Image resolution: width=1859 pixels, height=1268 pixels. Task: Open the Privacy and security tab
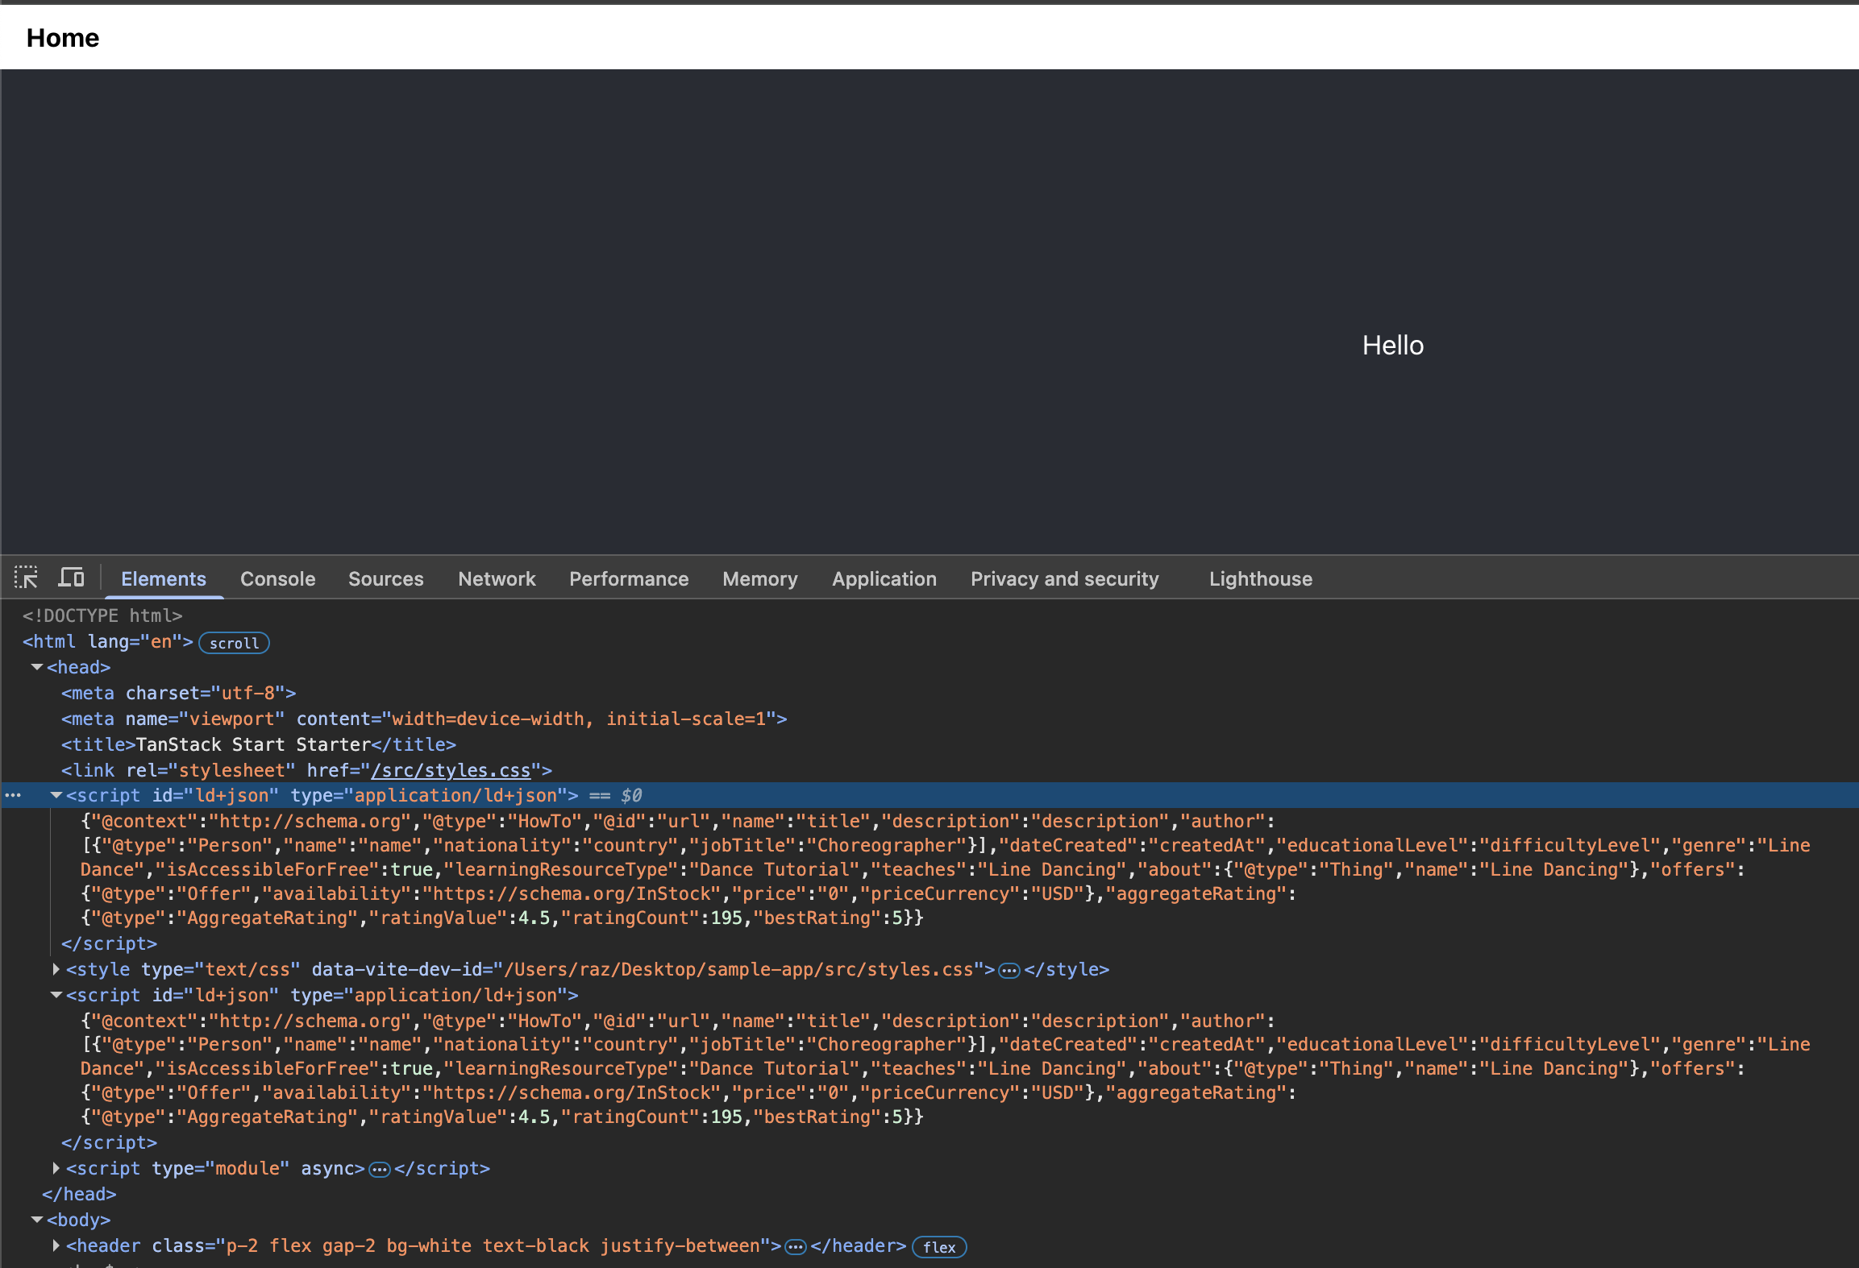click(x=1065, y=578)
